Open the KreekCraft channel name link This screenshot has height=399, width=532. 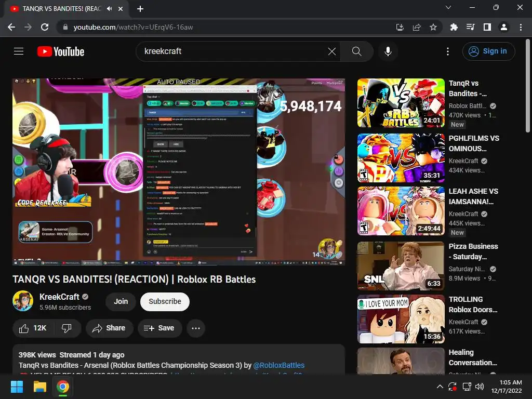pos(59,297)
